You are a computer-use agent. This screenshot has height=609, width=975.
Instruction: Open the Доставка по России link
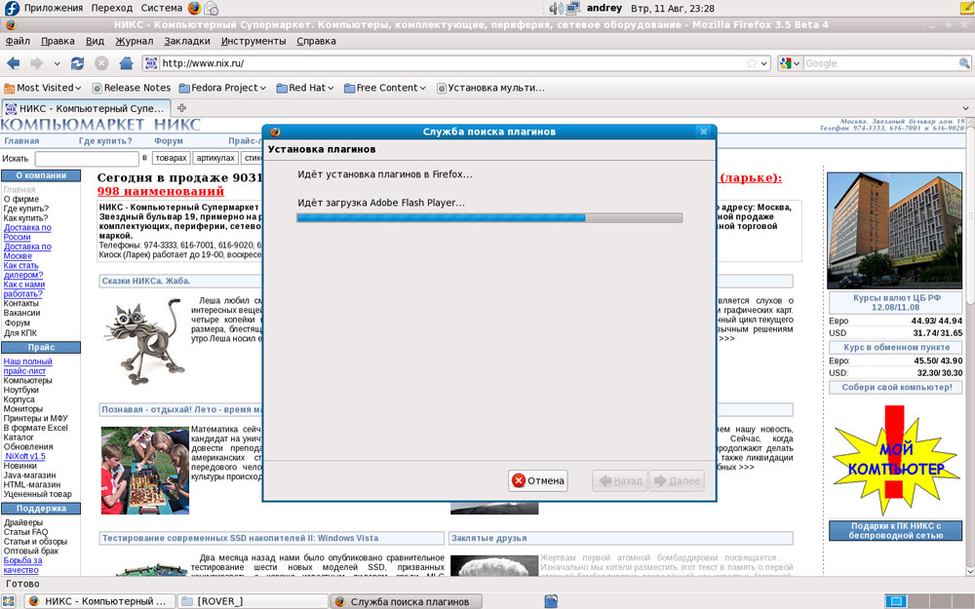(x=27, y=233)
